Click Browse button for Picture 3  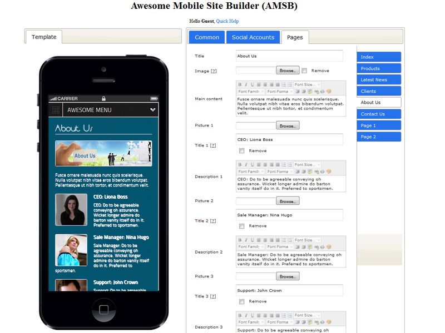[288, 276]
